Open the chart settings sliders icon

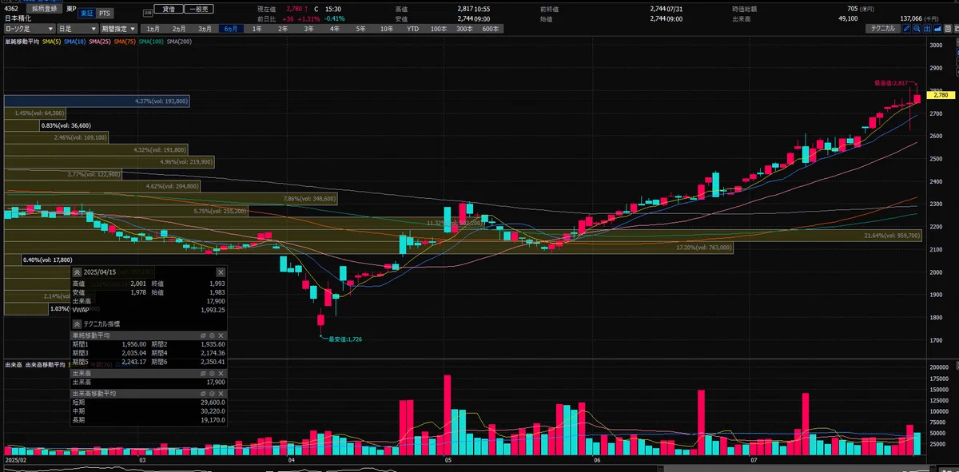[927, 28]
